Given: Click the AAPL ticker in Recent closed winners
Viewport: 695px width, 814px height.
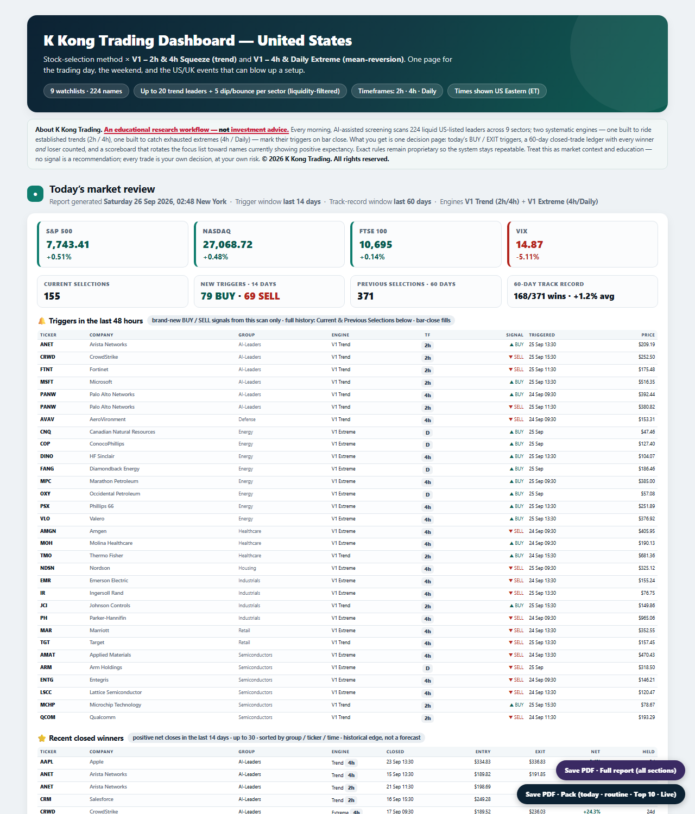Looking at the screenshot, I should (x=47, y=762).
